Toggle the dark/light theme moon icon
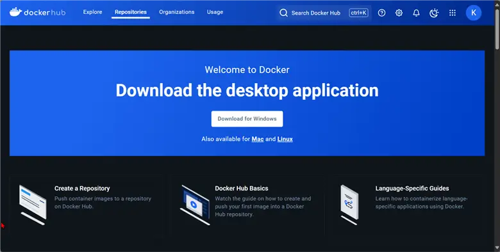Image resolution: width=500 pixels, height=252 pixels. [434, 13]
